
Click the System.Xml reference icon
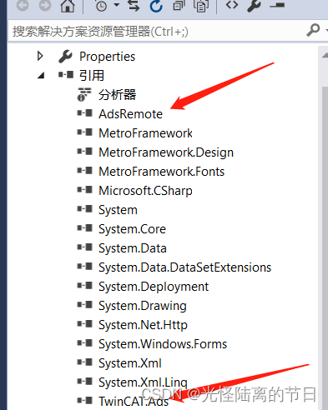[x=85, y=362]
